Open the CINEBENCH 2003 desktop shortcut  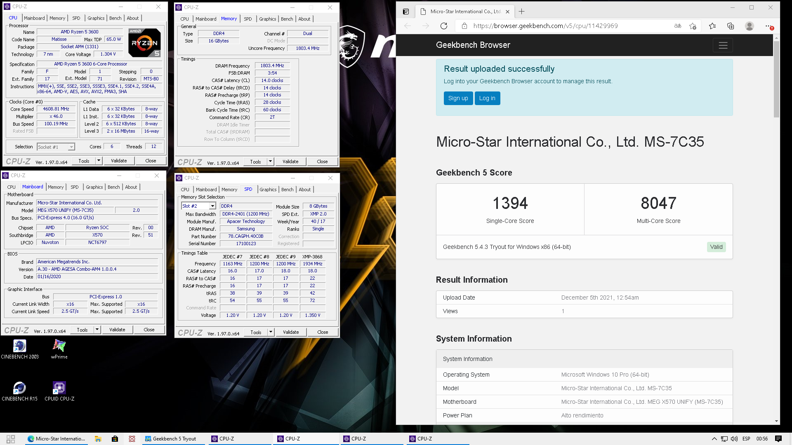pyautogui.click(x=20, y=349)
